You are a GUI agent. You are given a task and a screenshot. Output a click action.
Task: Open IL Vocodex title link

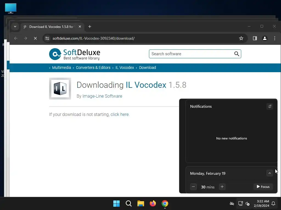(x=146, y=85)
